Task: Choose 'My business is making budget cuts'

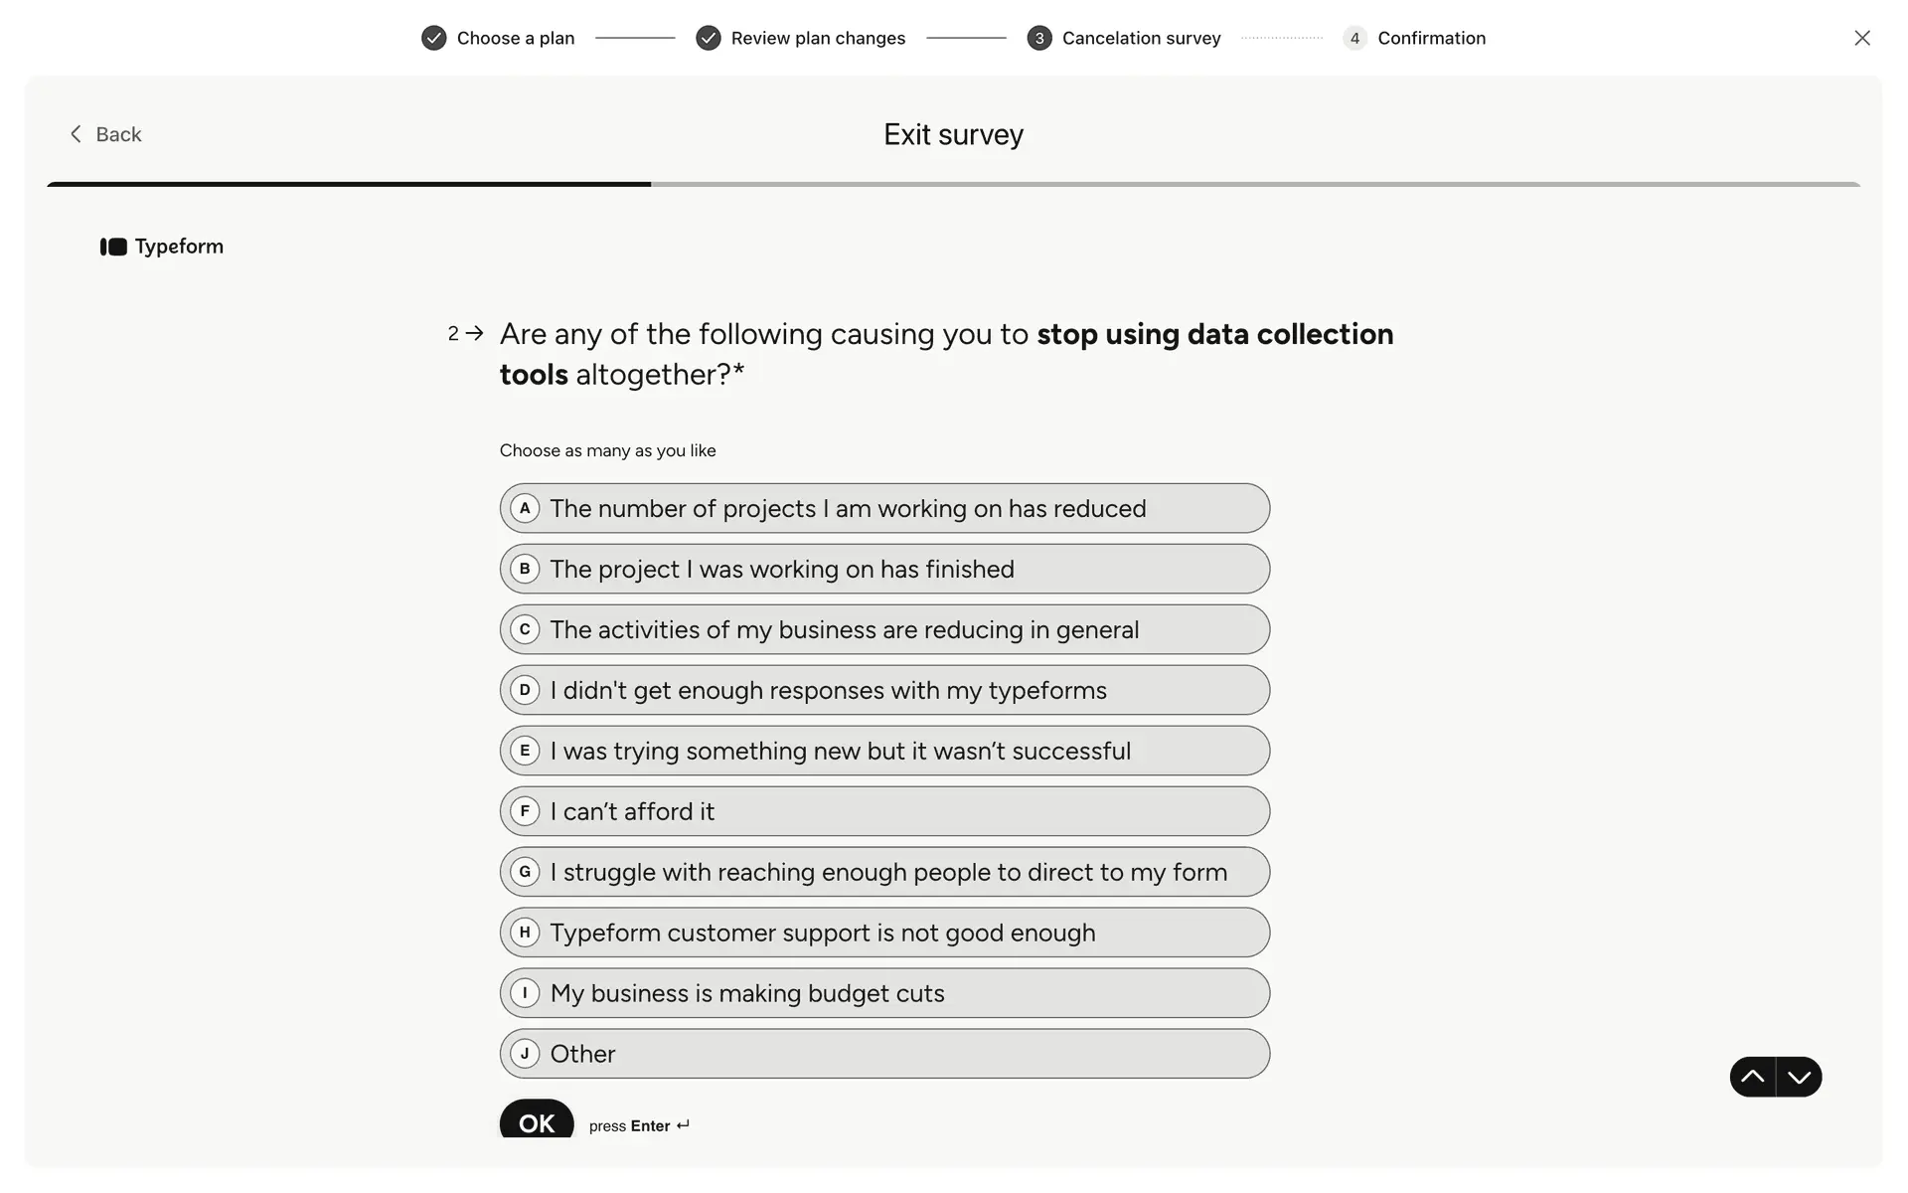Action: point(883,993)
